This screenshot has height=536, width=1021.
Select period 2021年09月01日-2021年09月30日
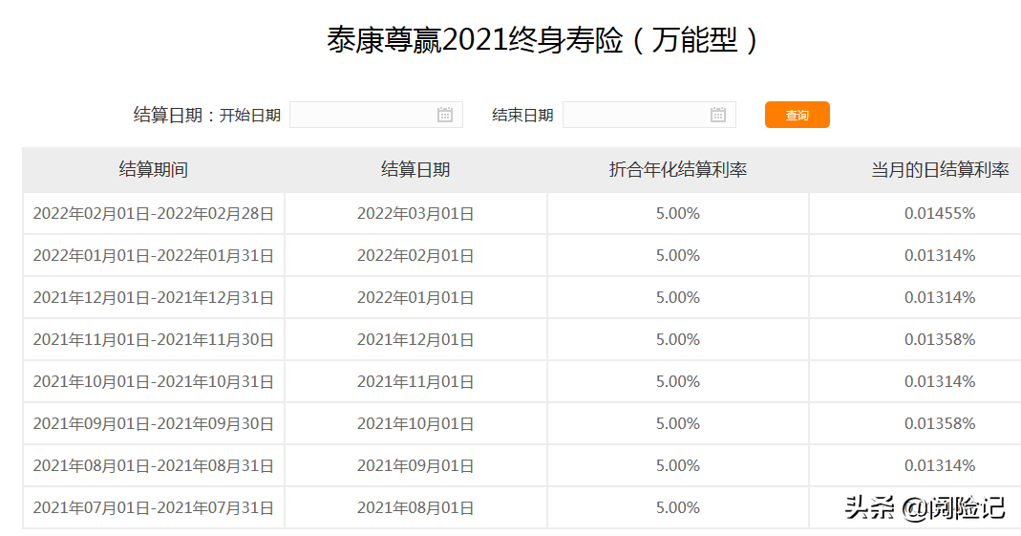pyautogui.click(x=154, y=424)
